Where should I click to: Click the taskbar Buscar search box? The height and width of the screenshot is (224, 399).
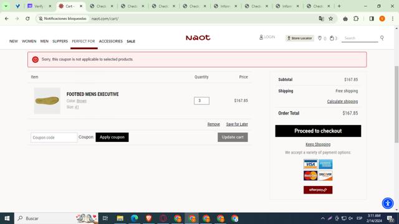click(x=56, y=218)
